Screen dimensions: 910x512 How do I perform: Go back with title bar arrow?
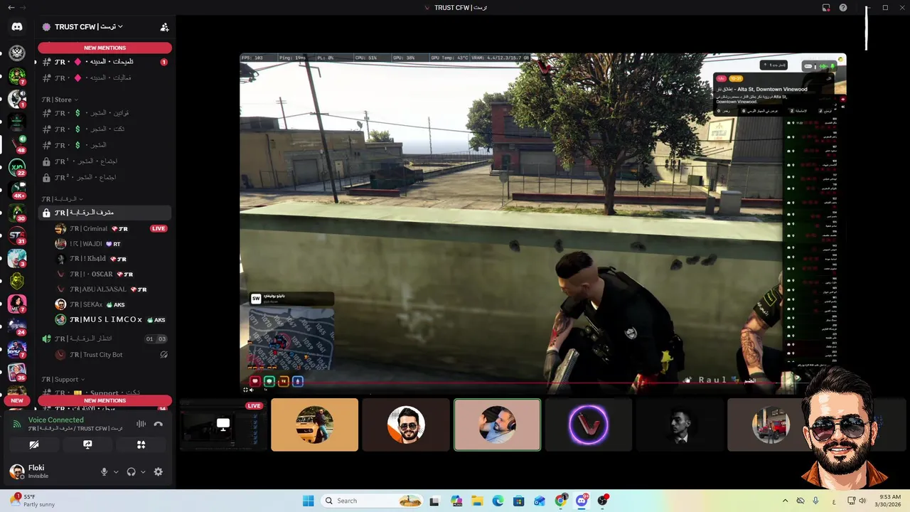[11, 7]
